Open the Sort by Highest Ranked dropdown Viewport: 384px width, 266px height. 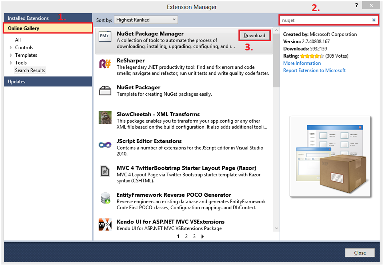coord(146,20)
